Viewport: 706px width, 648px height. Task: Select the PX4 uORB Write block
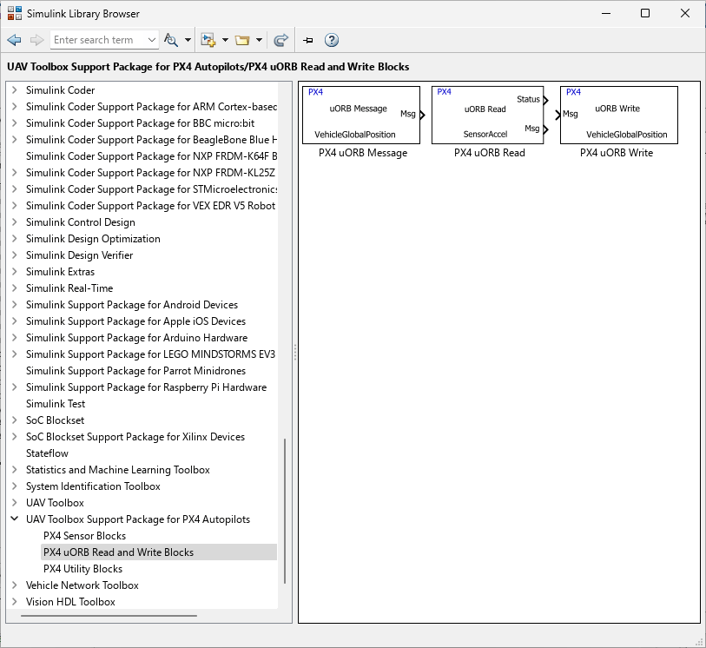tap(618, 116)
